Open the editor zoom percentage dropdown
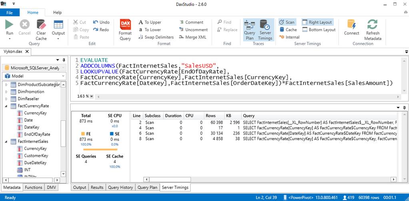409x201 pixels. coord(92,96)
